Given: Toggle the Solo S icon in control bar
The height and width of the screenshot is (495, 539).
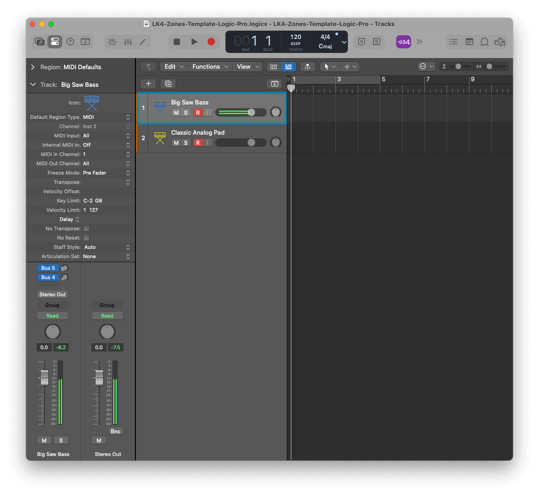Looking at the screenshot, I should (377, 42).
